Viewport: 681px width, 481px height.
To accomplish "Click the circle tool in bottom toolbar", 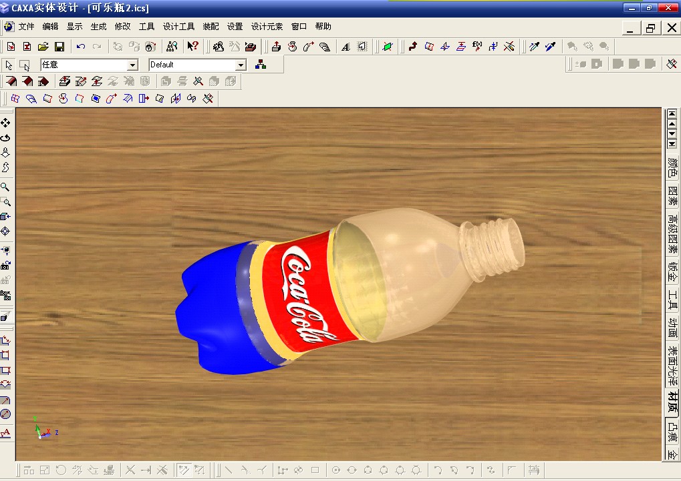I will click(335, 470).
